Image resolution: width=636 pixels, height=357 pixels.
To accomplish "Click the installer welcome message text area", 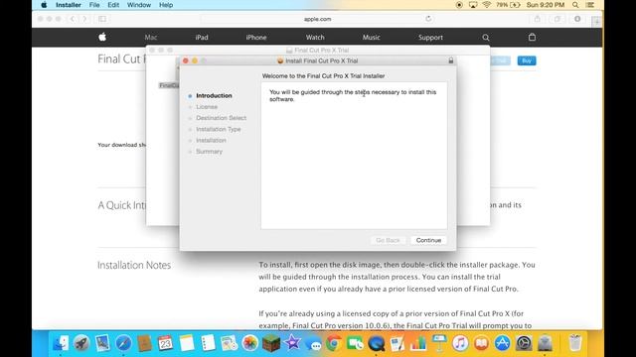I will 354,156.
